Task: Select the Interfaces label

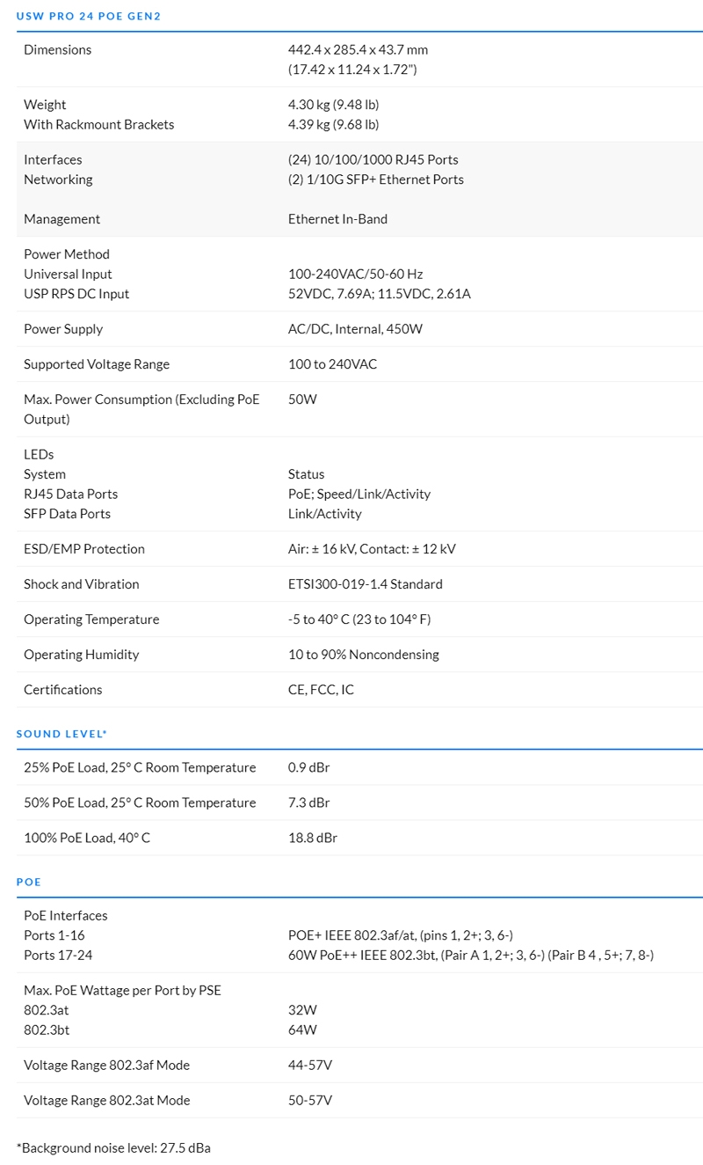Action: (x=53, y=160)
